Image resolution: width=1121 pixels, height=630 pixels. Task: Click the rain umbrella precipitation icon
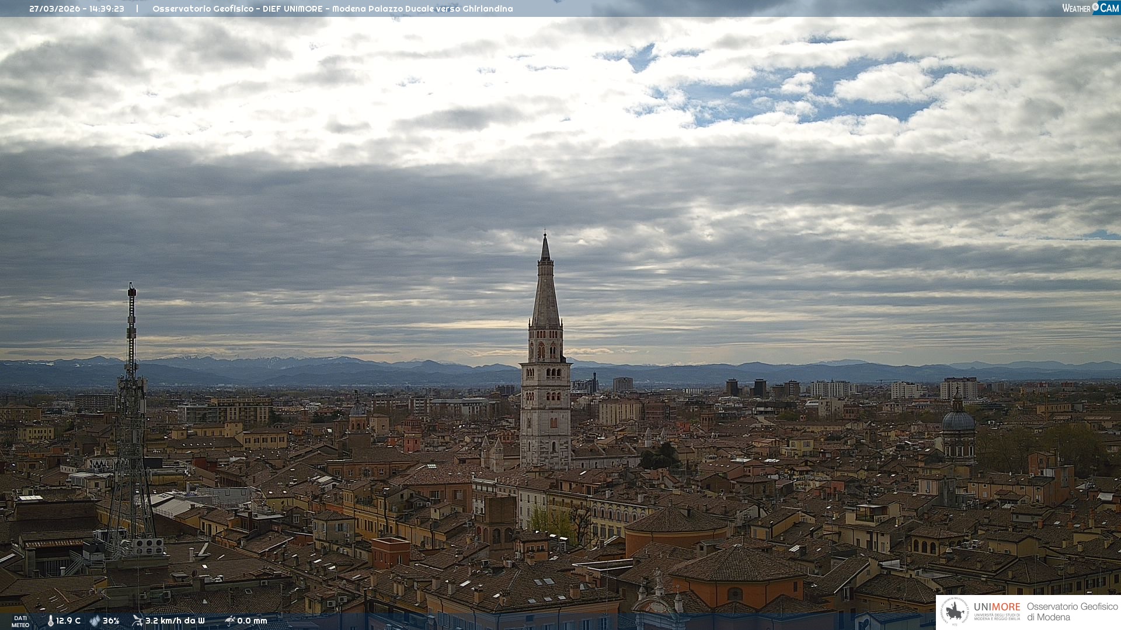tap(229, 621)
